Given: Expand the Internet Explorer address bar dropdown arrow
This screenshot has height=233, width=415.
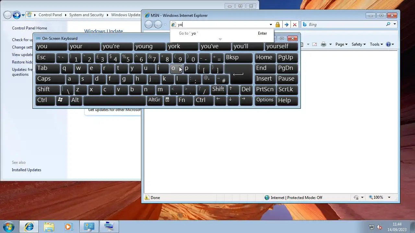Looking at the screenshot, I should [271, 25].
